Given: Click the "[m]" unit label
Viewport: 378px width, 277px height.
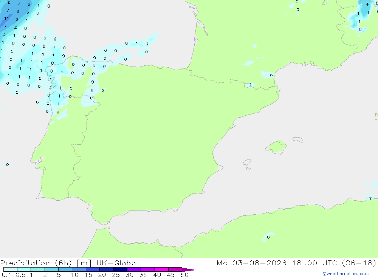Looking at the screenshot, I should [84, 263].
